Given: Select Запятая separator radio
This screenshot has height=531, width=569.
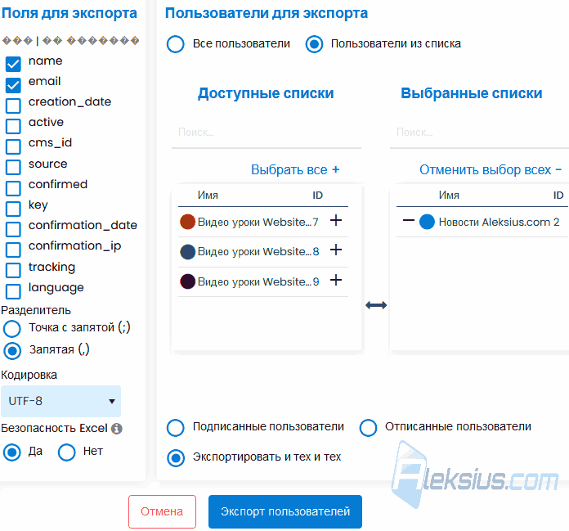Looking at the screenshot, I should [12, 350].
